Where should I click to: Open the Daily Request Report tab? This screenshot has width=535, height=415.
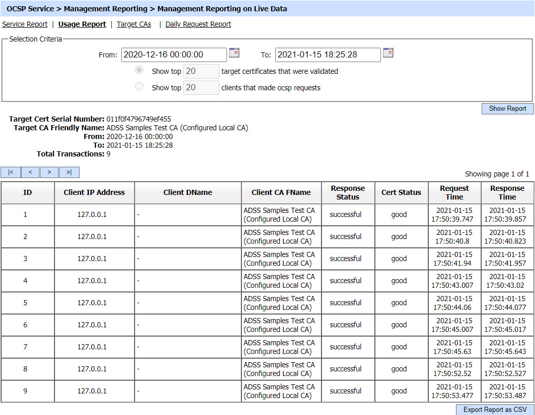coord(198,24)
